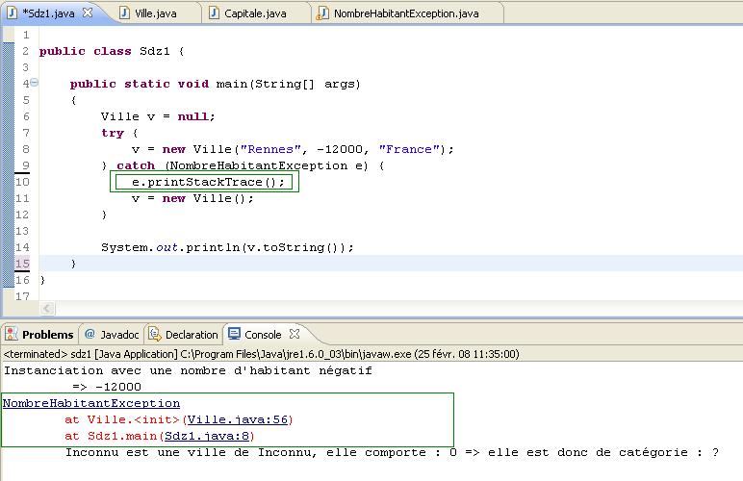Click the "Rennes" string literal
This screenshot has height=481, width=743.
(270, 150)
